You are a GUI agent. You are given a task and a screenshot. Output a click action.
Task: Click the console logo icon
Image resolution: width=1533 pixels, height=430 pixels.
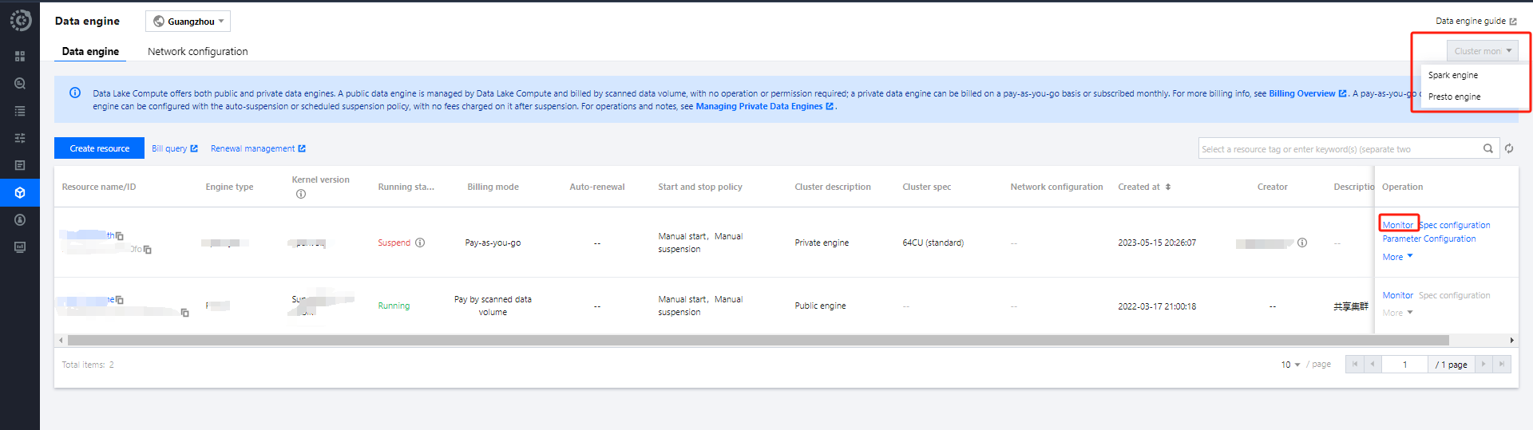(x=20, y=20)
